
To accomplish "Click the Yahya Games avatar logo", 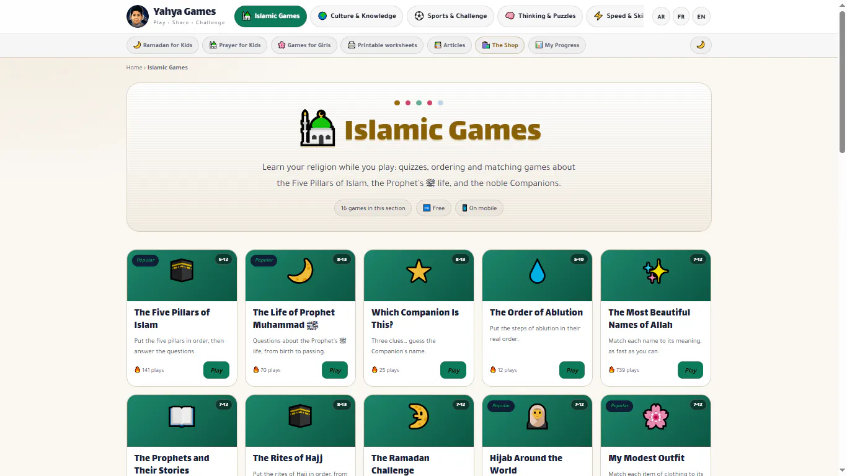I will pyautogui.click(x=138, y=17).
